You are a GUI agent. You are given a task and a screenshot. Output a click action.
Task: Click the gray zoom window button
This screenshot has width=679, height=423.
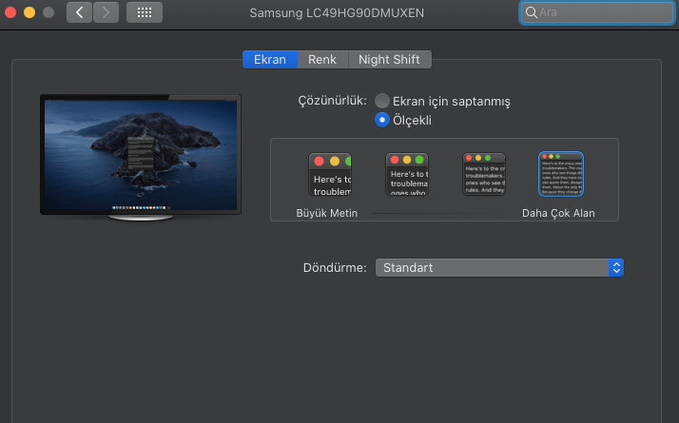click(48, 13)
